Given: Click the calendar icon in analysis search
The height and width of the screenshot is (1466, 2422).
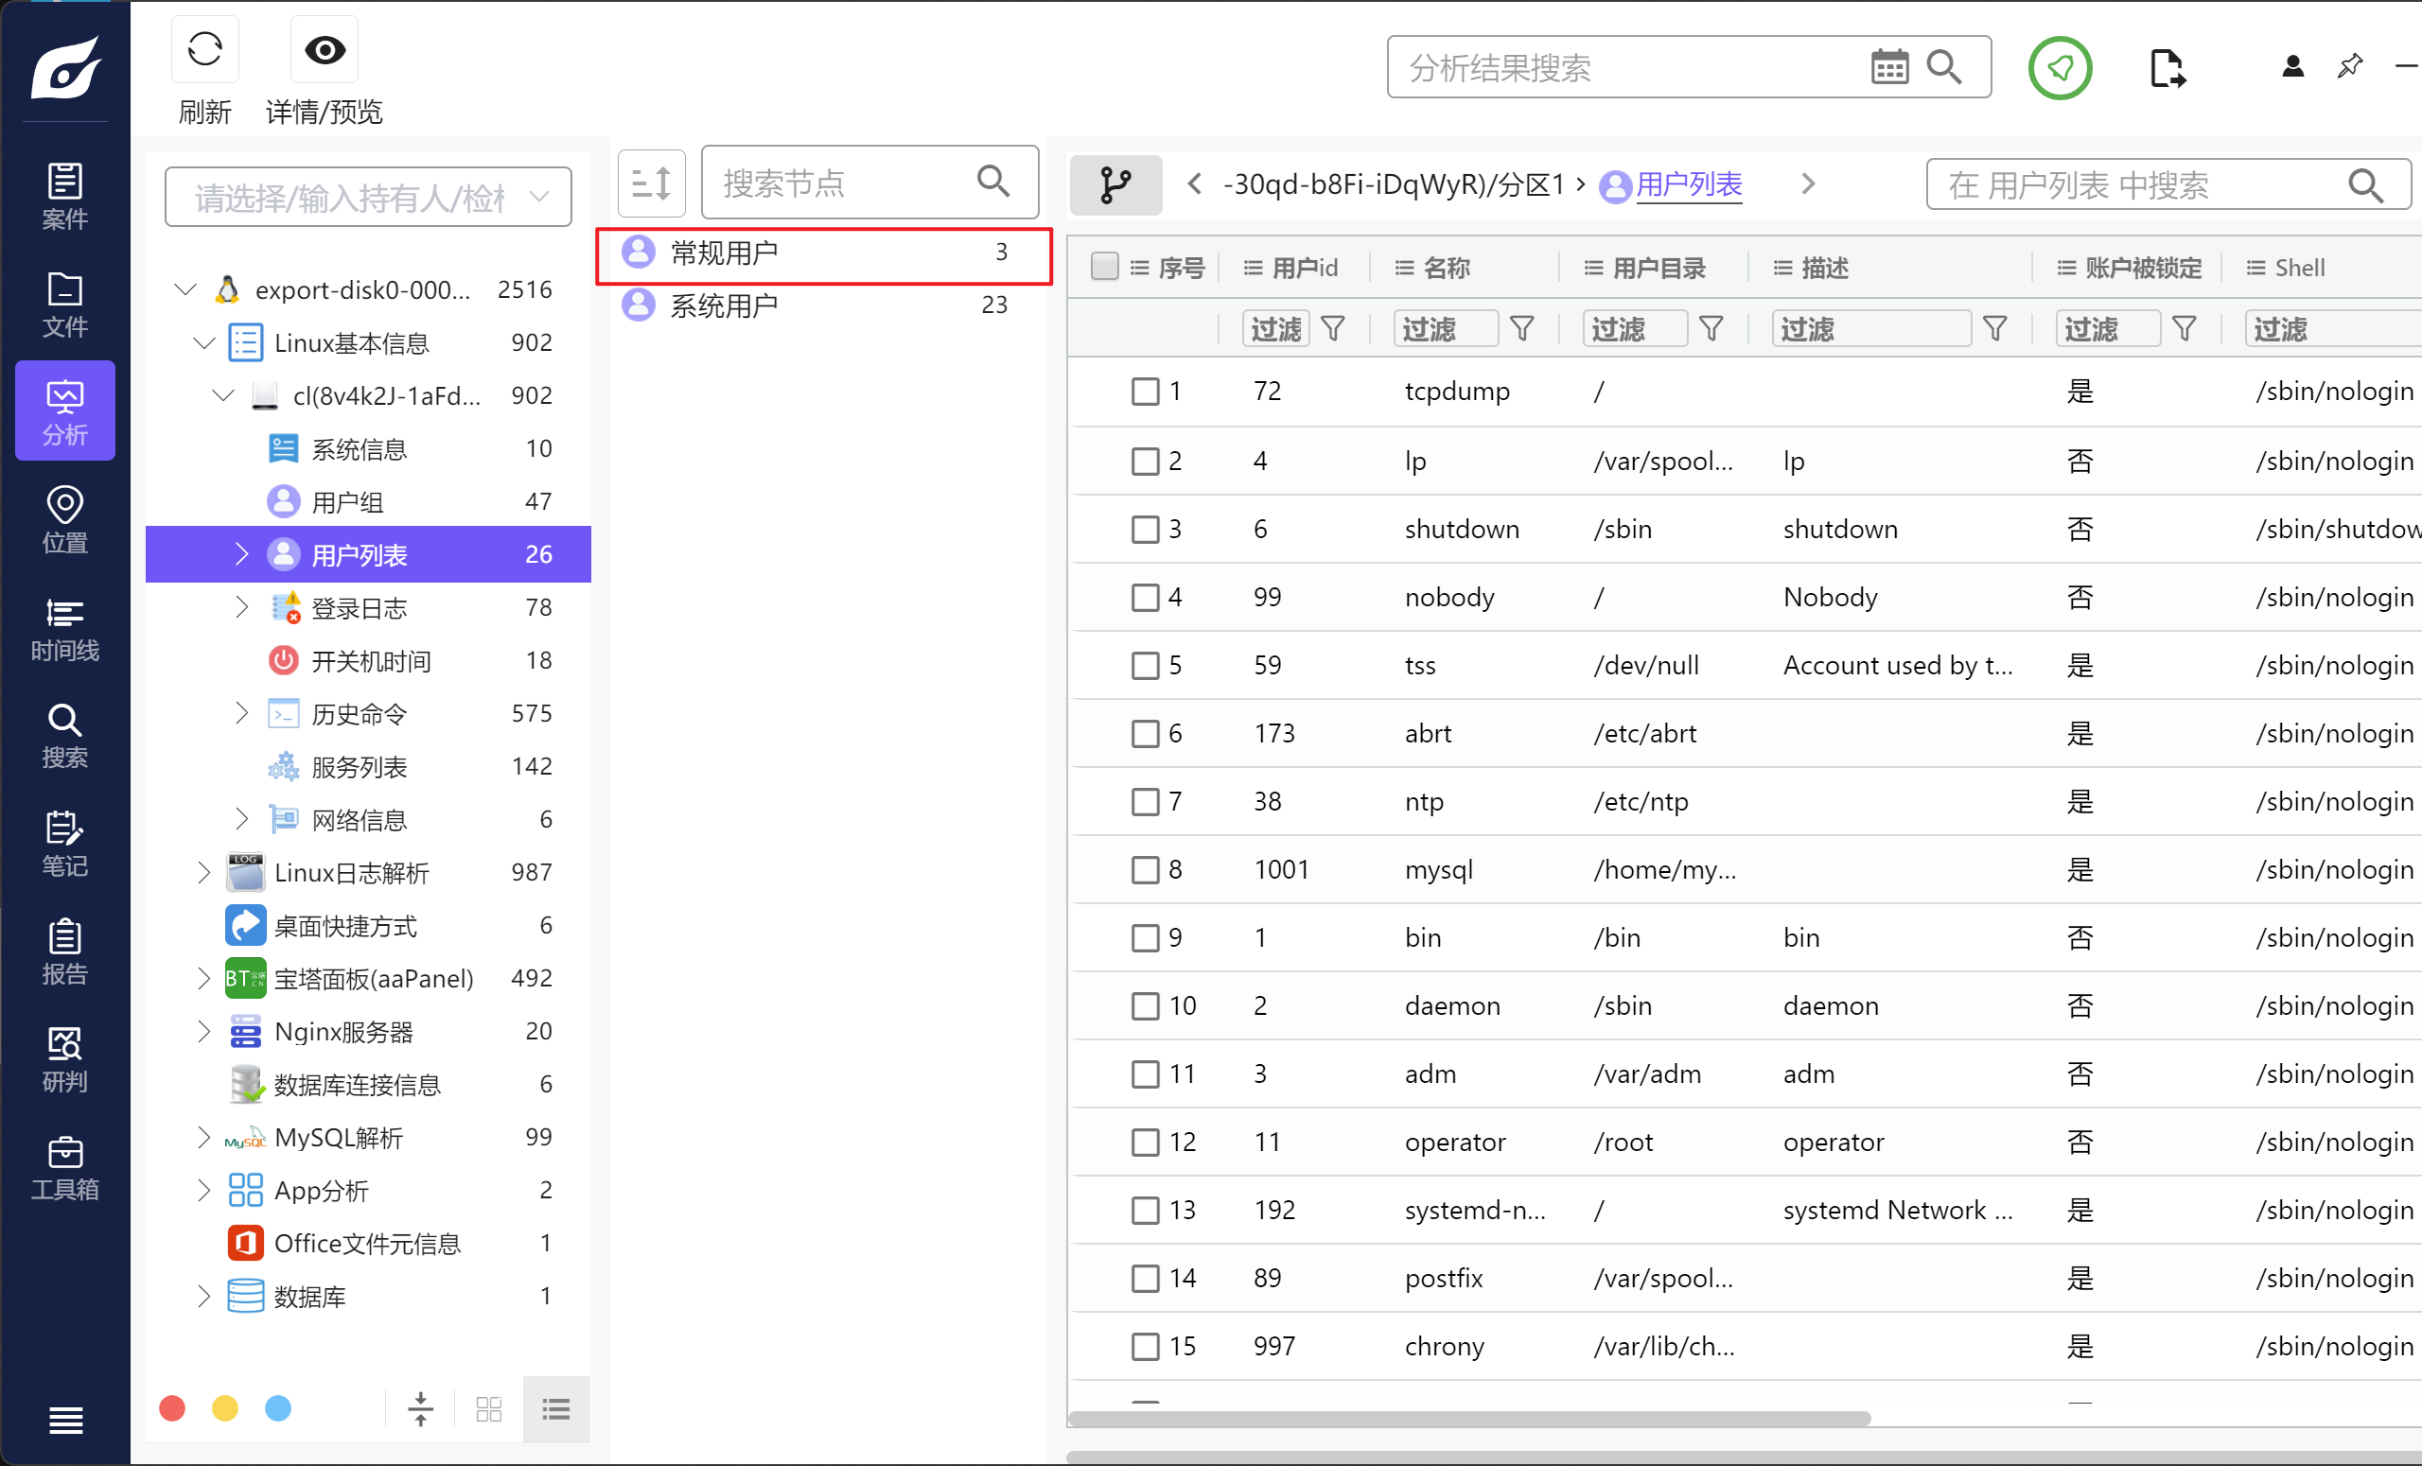Looking at the screenshot, I should click(1888, 67).
